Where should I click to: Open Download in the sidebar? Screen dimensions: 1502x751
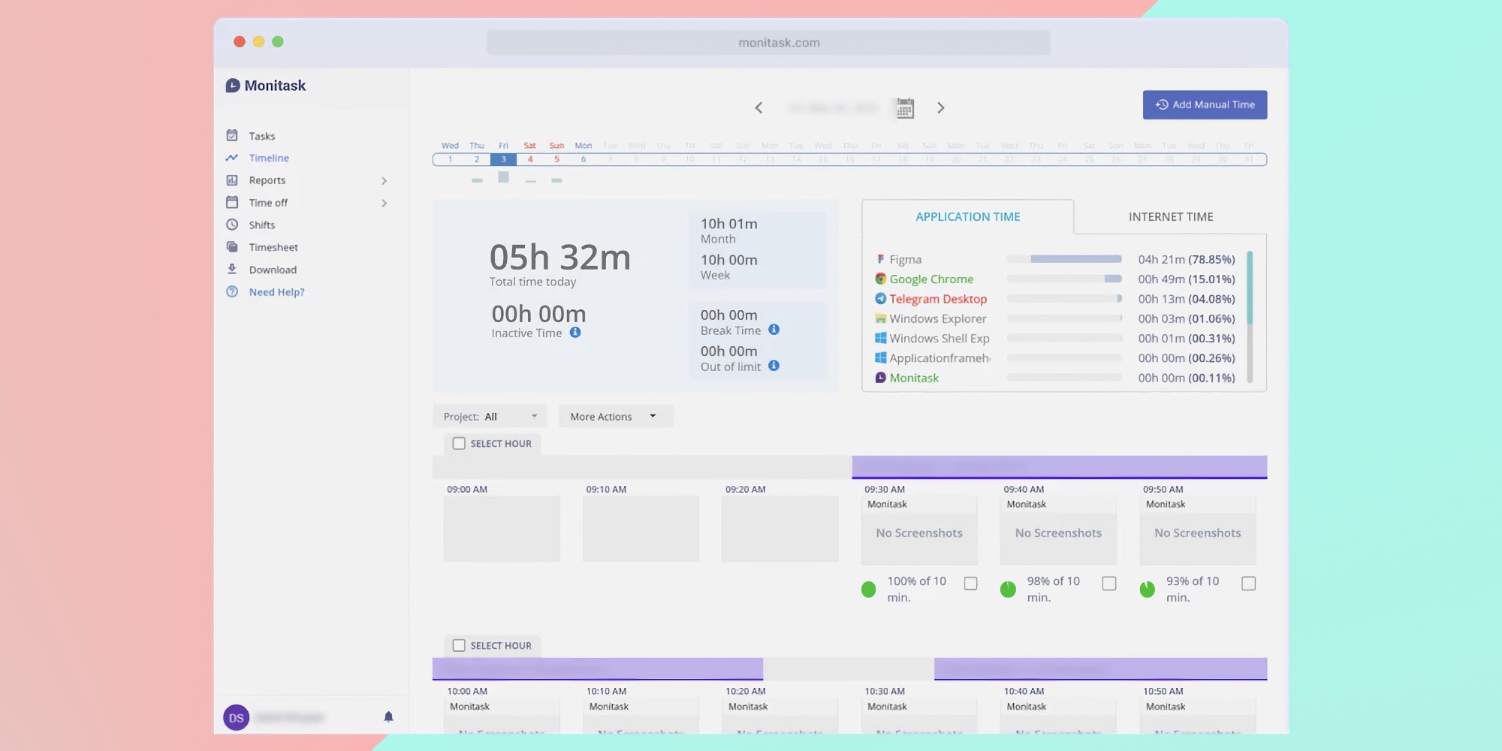(x=273, y=270)
